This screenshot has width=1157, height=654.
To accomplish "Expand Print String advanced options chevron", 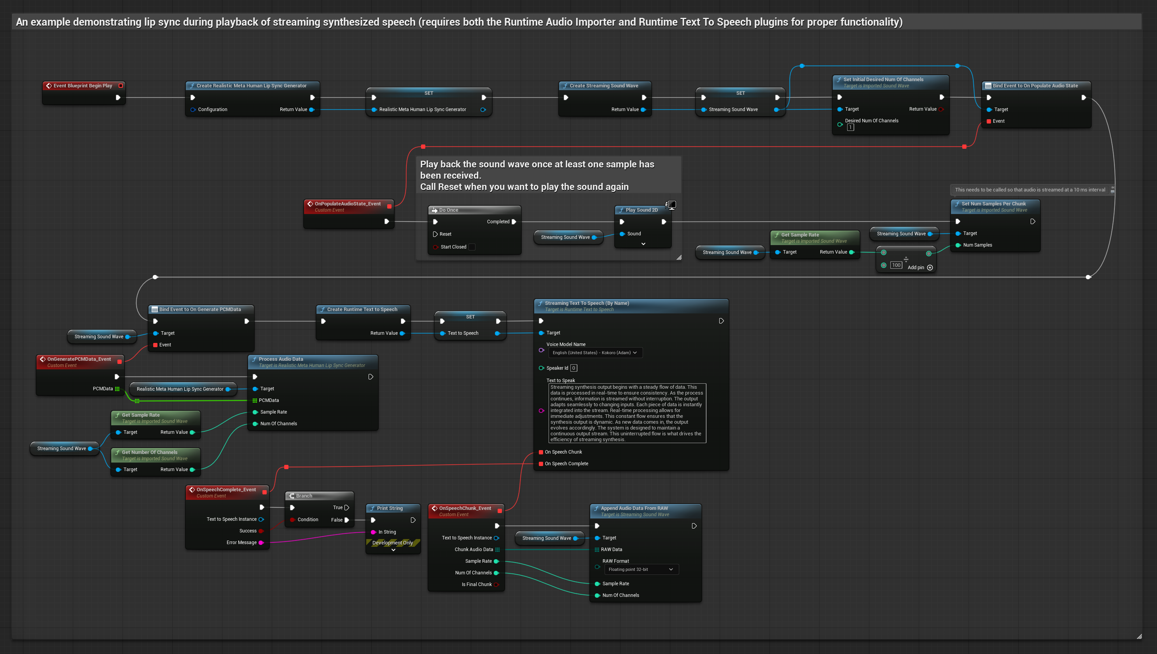I will click(393, 550).
